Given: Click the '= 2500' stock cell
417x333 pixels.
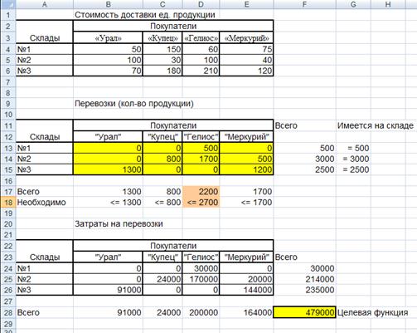Looking at the screenshot, I should pyautogui.click(x=353, y=169).
